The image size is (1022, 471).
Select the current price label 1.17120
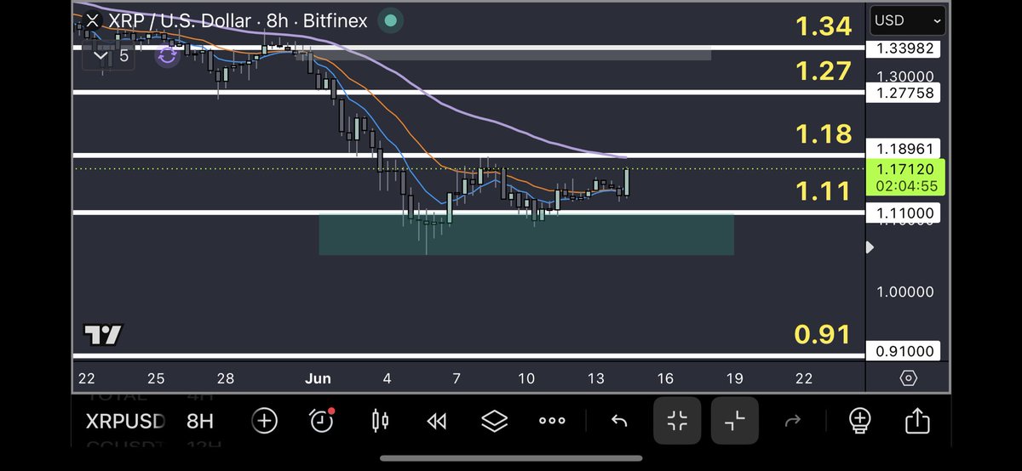pos(905,178)
